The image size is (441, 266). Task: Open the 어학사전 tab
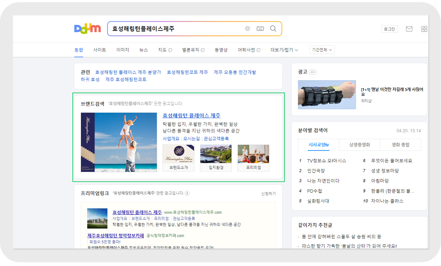[x=249, y=50]
